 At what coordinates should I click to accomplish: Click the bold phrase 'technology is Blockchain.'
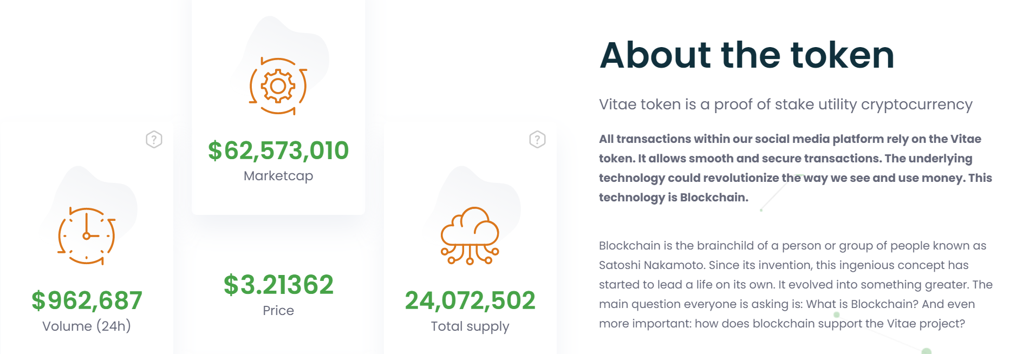click(673, 198)
